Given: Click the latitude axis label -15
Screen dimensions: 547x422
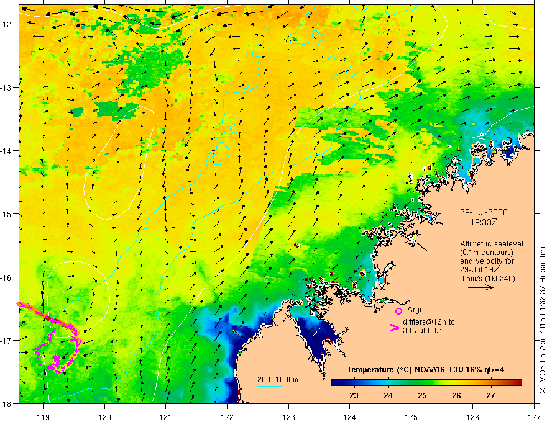Looking at the screenshot, I should pyautogui.click(x=7, y=214).
